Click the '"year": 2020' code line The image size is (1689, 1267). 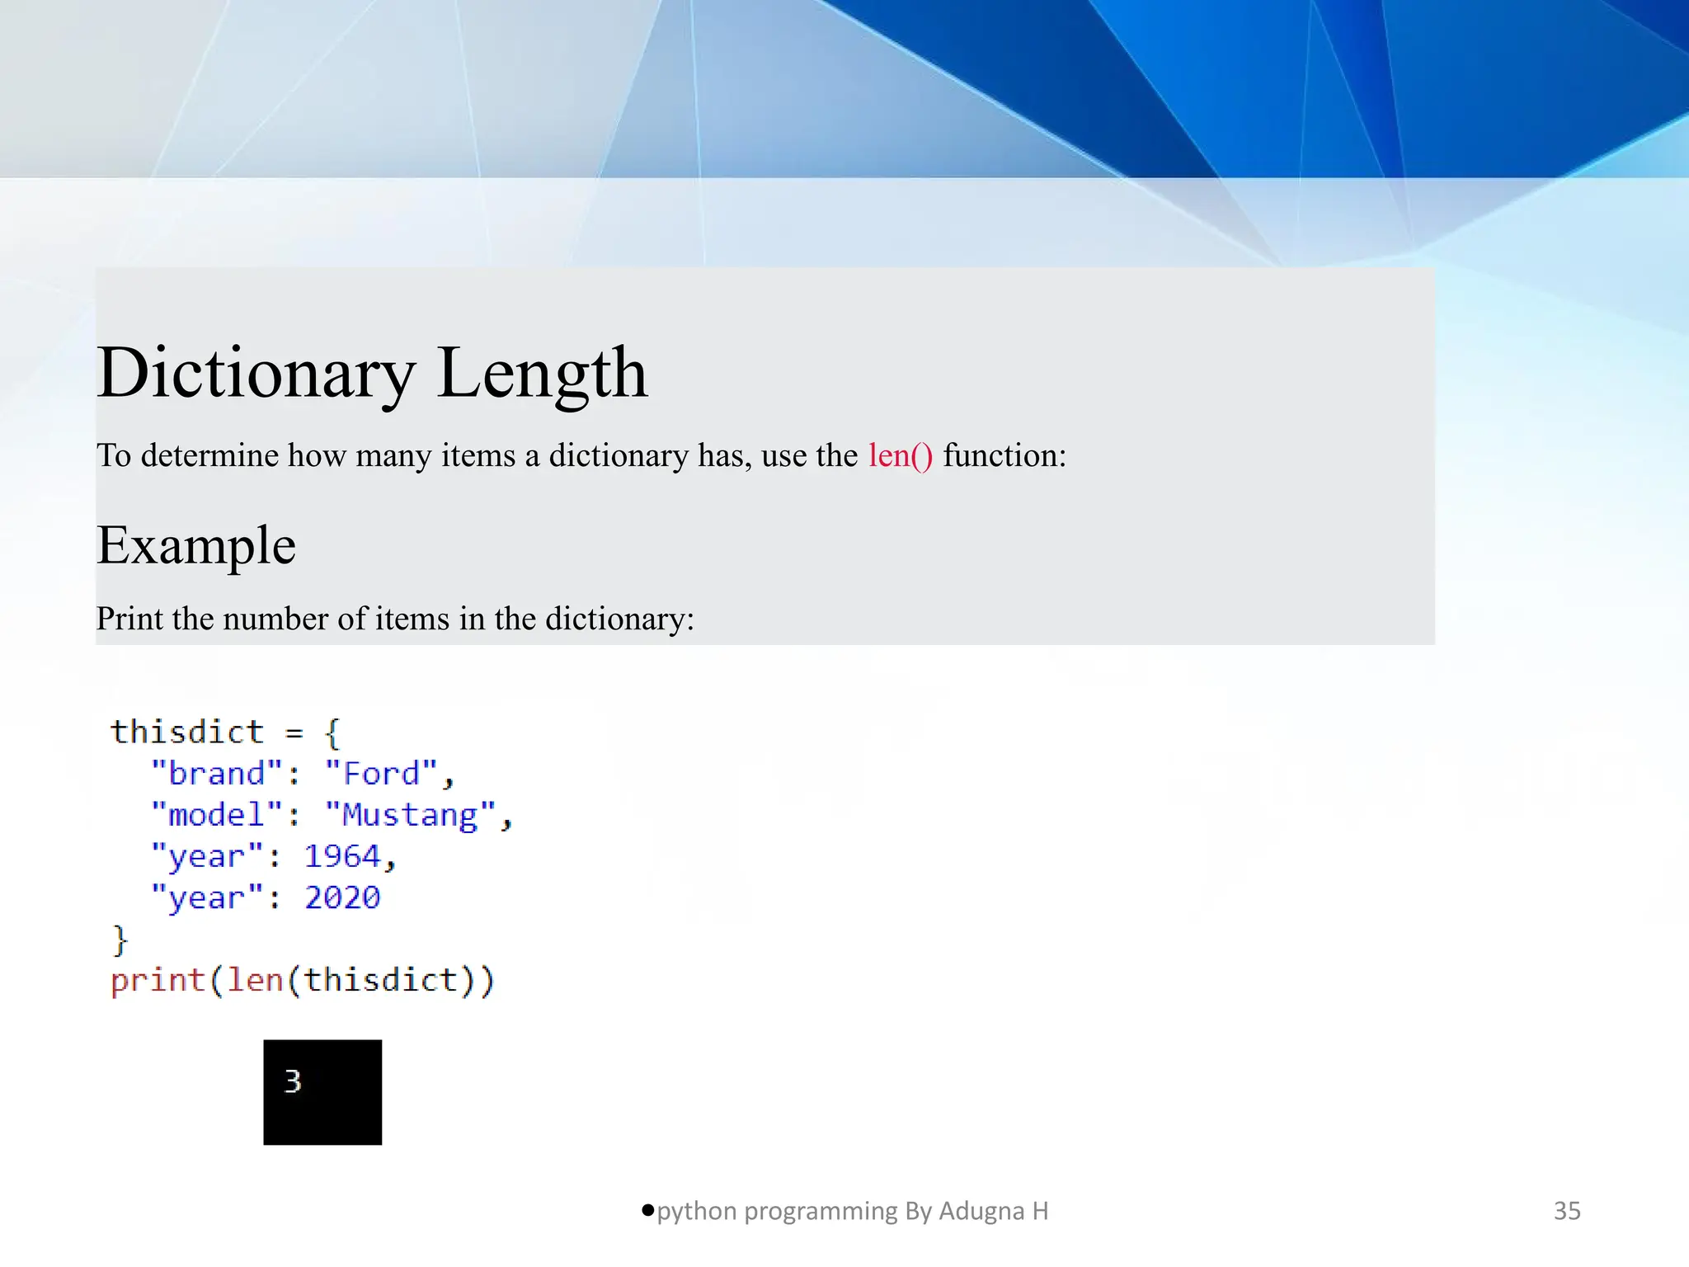(266, 897)
